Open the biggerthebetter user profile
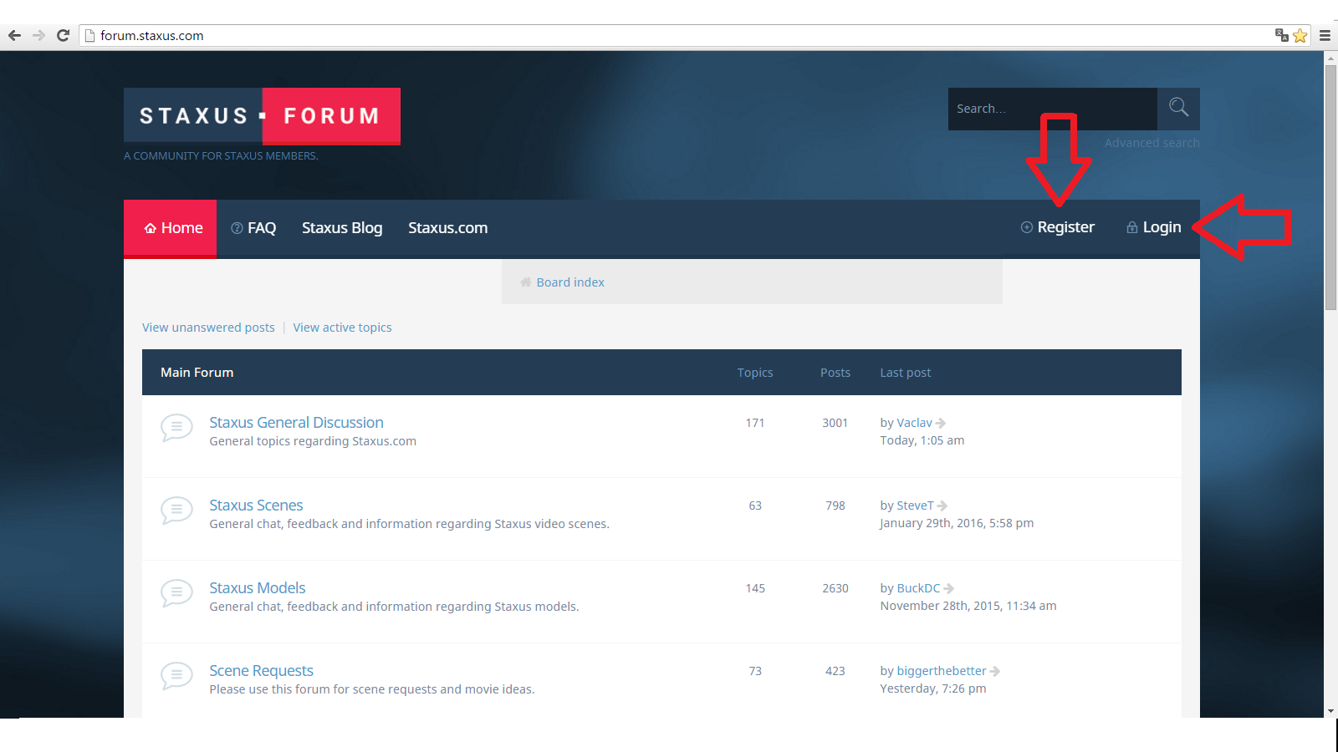1338x752 pixels. pos(942,671)
